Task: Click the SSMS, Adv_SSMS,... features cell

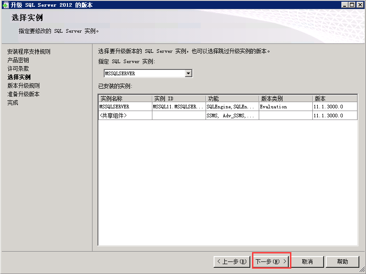Action: tap(232, 116)
